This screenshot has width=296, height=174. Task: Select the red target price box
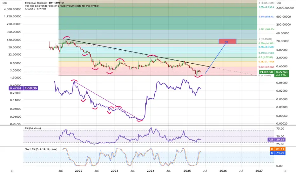point(227,41)
